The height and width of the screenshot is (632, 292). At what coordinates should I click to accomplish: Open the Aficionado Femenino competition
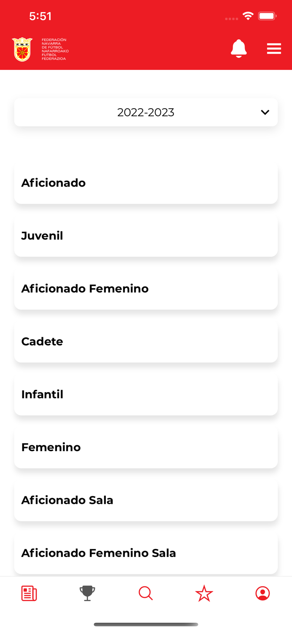[x=146, y=289]
